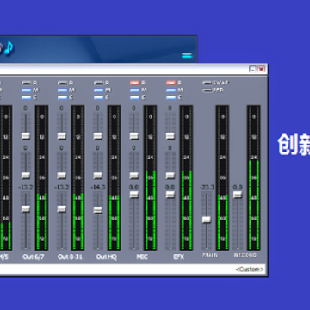Enable R on the Out 8-31 channel

point(62,84)
